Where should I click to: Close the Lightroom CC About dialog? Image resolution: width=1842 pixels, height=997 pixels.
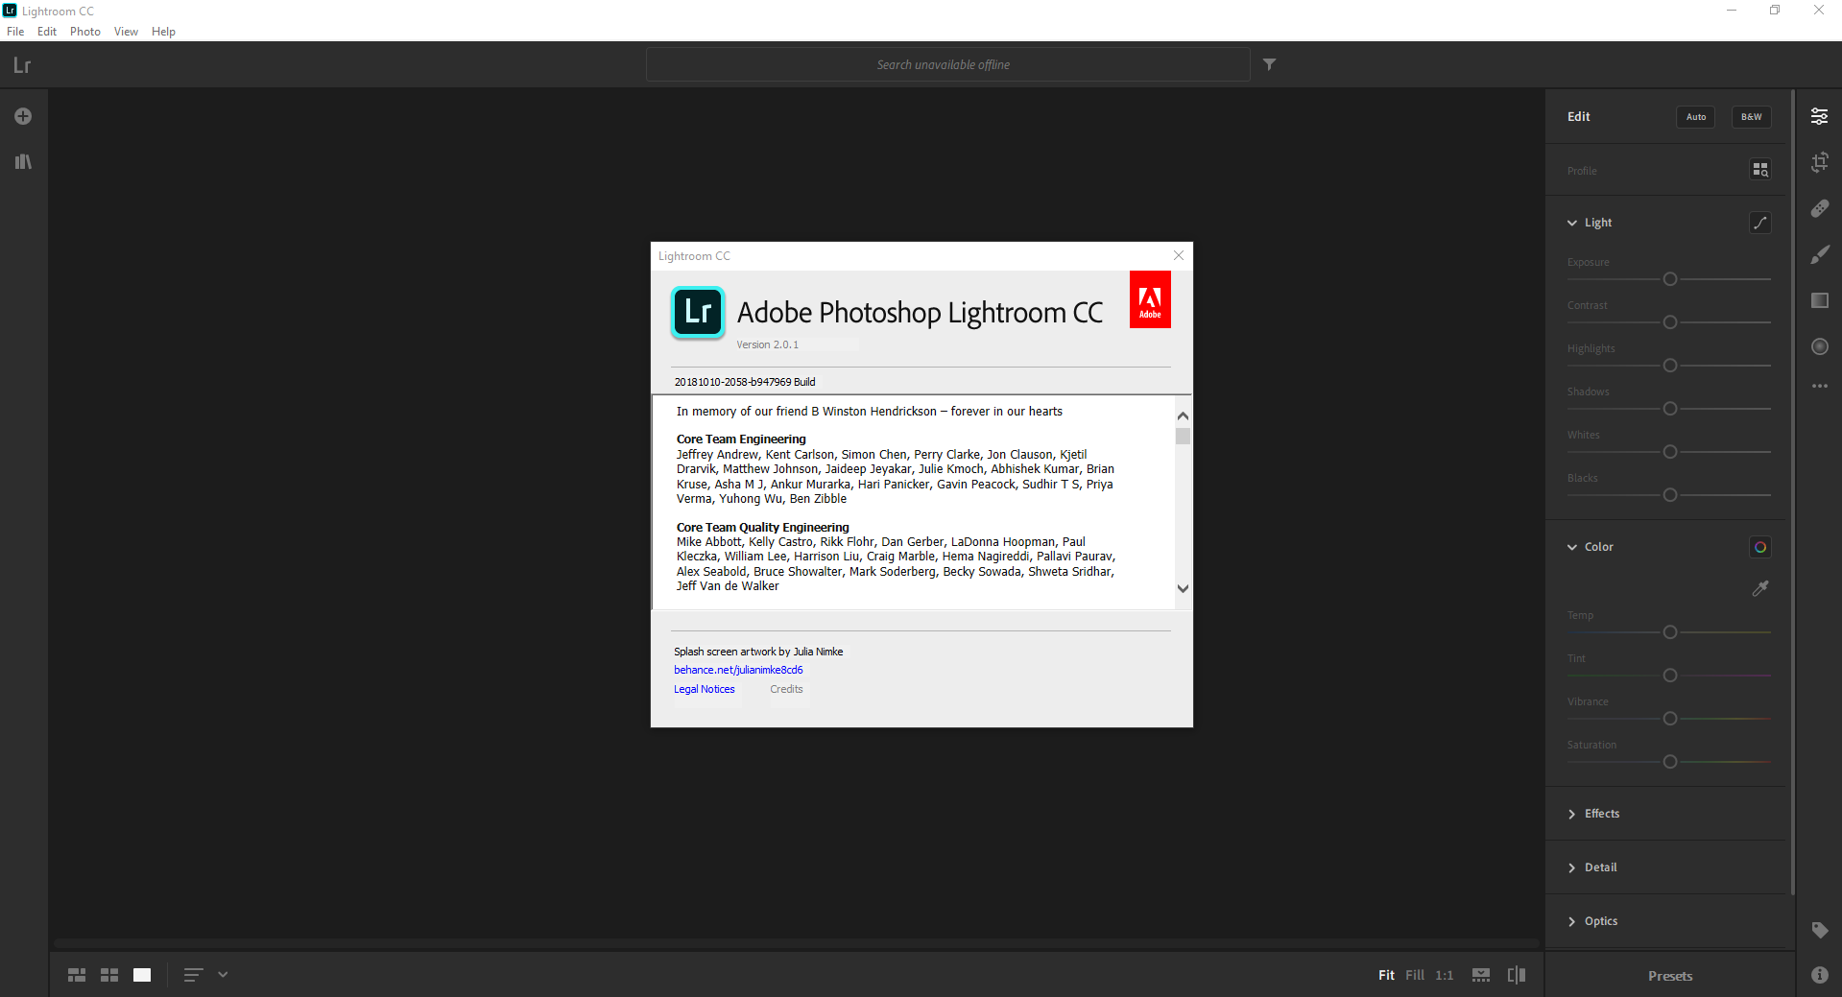click(x=1179, y=255)
